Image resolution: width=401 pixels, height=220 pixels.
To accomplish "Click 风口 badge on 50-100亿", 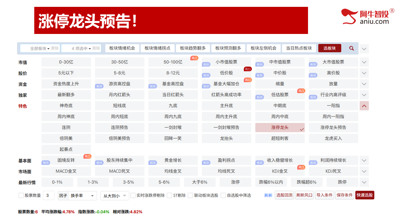I will pos(194,58).
